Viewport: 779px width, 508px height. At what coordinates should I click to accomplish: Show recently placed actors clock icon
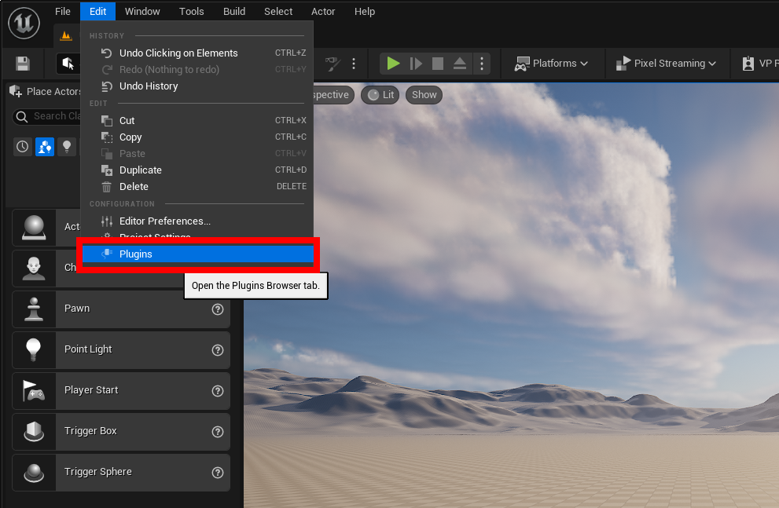(x=23, y=147)
